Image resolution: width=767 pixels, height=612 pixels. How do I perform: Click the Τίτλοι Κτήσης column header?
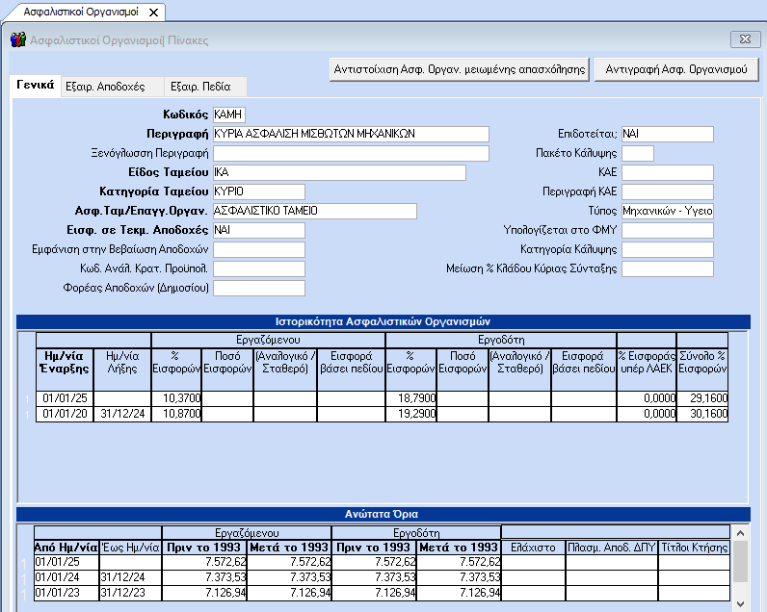(694, 548)
